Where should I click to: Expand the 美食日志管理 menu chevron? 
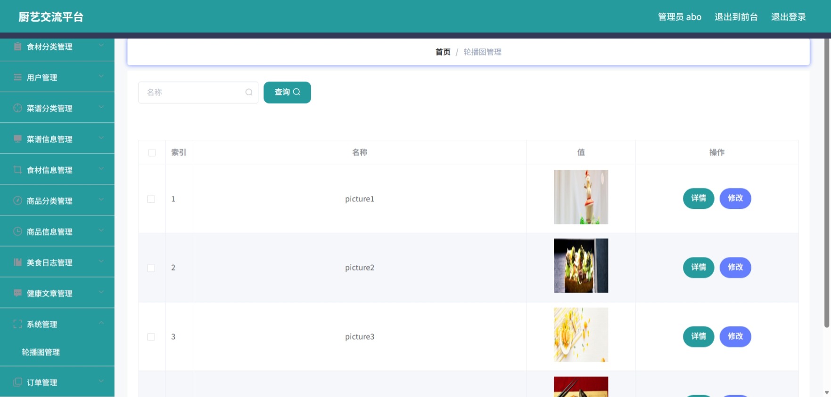[101, 261]
